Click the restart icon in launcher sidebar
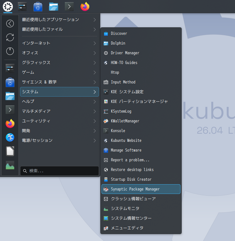The width and height of the screenshot is (235, 241). click(10, 37)
